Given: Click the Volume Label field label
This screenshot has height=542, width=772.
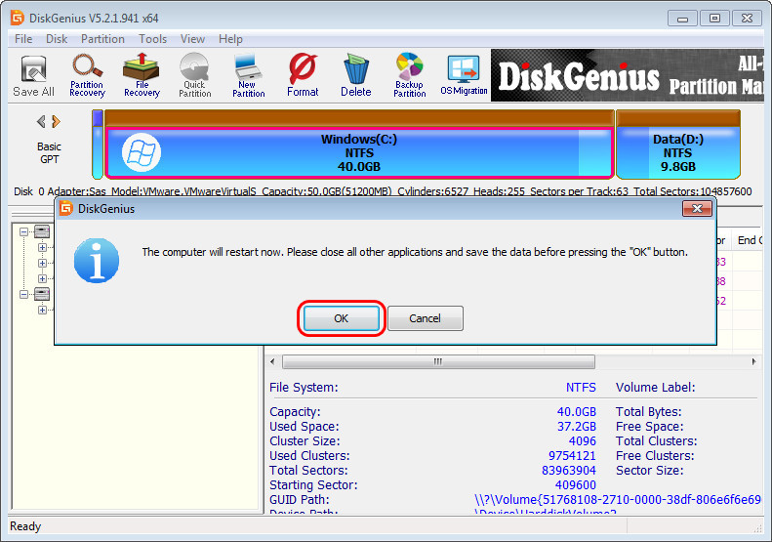Looking at the screenshot, I should [655, 388].
